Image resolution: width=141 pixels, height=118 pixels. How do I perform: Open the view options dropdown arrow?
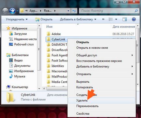click(x=116, y=19)
